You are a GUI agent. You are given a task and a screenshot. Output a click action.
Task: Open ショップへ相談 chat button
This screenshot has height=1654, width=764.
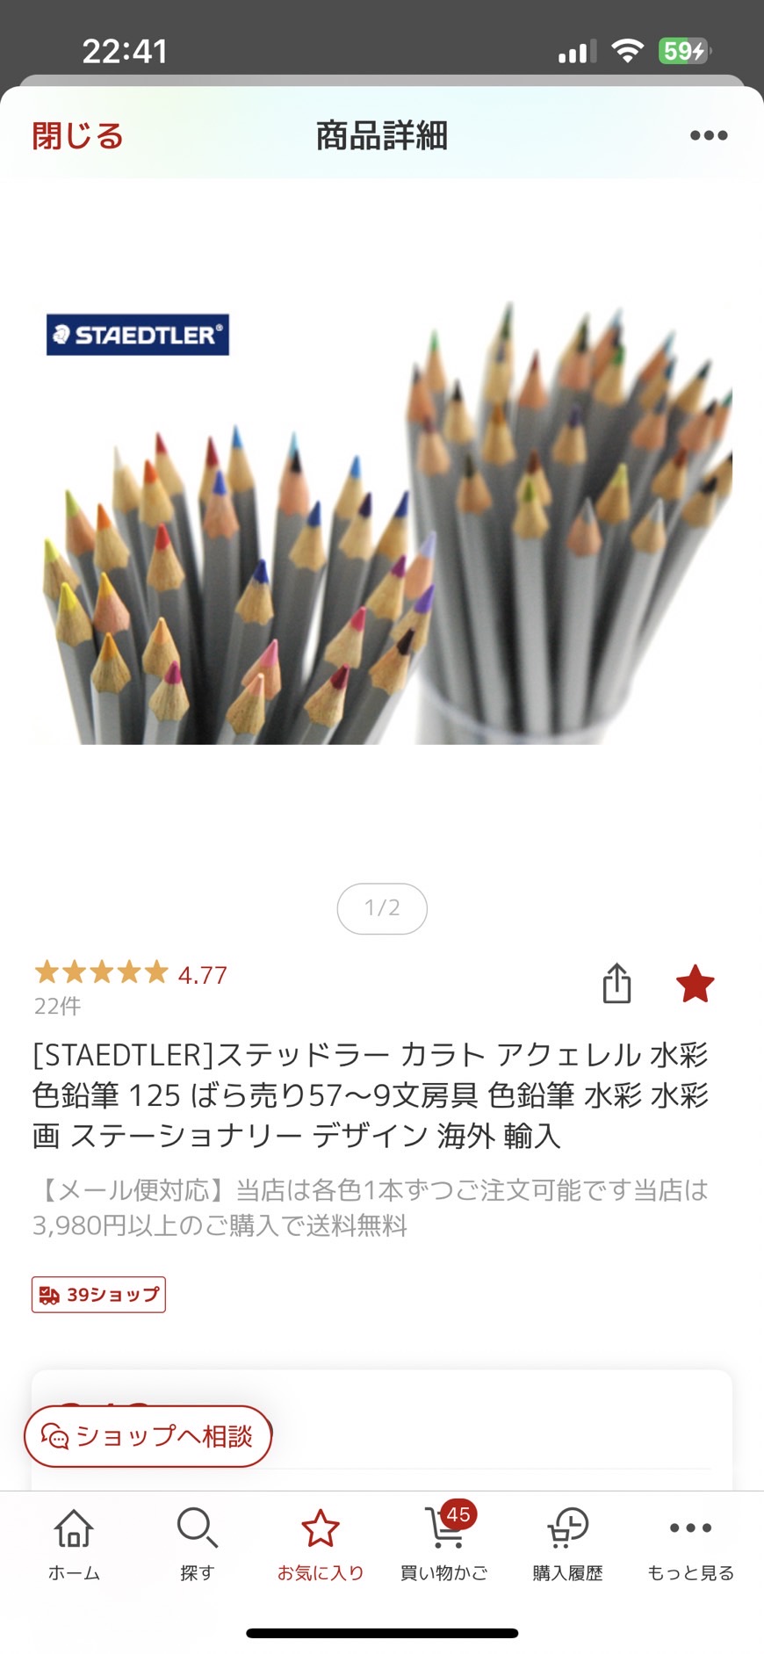click(x=148, y=1436)
